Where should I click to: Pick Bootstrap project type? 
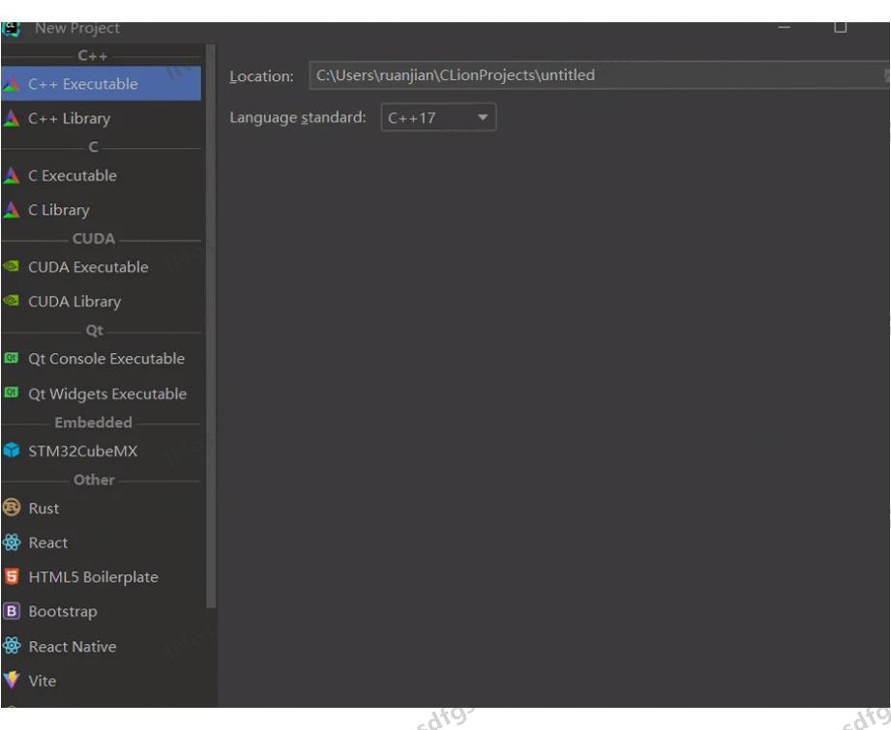(x=102, y=612)
